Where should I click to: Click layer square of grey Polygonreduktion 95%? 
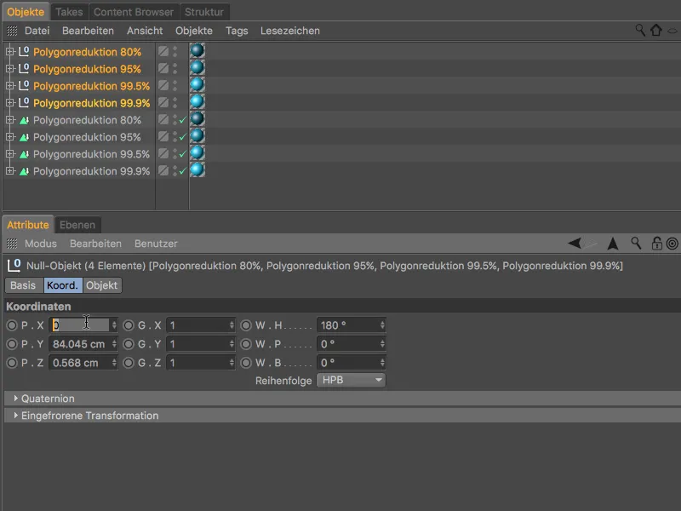point(163,136)
